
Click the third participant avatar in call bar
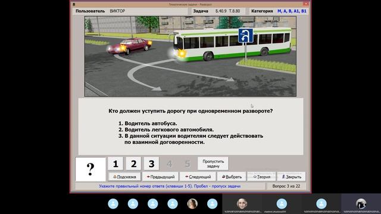pyautogui.click(x=152, y=203)
